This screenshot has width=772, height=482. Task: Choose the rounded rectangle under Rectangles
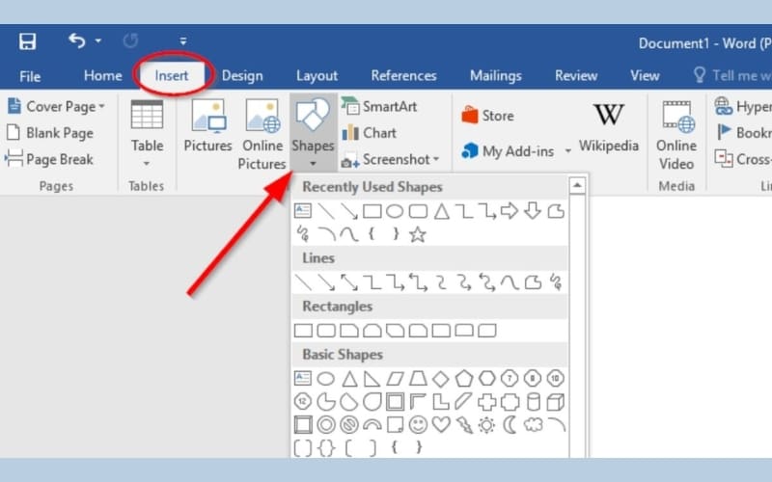pos(326,331)
